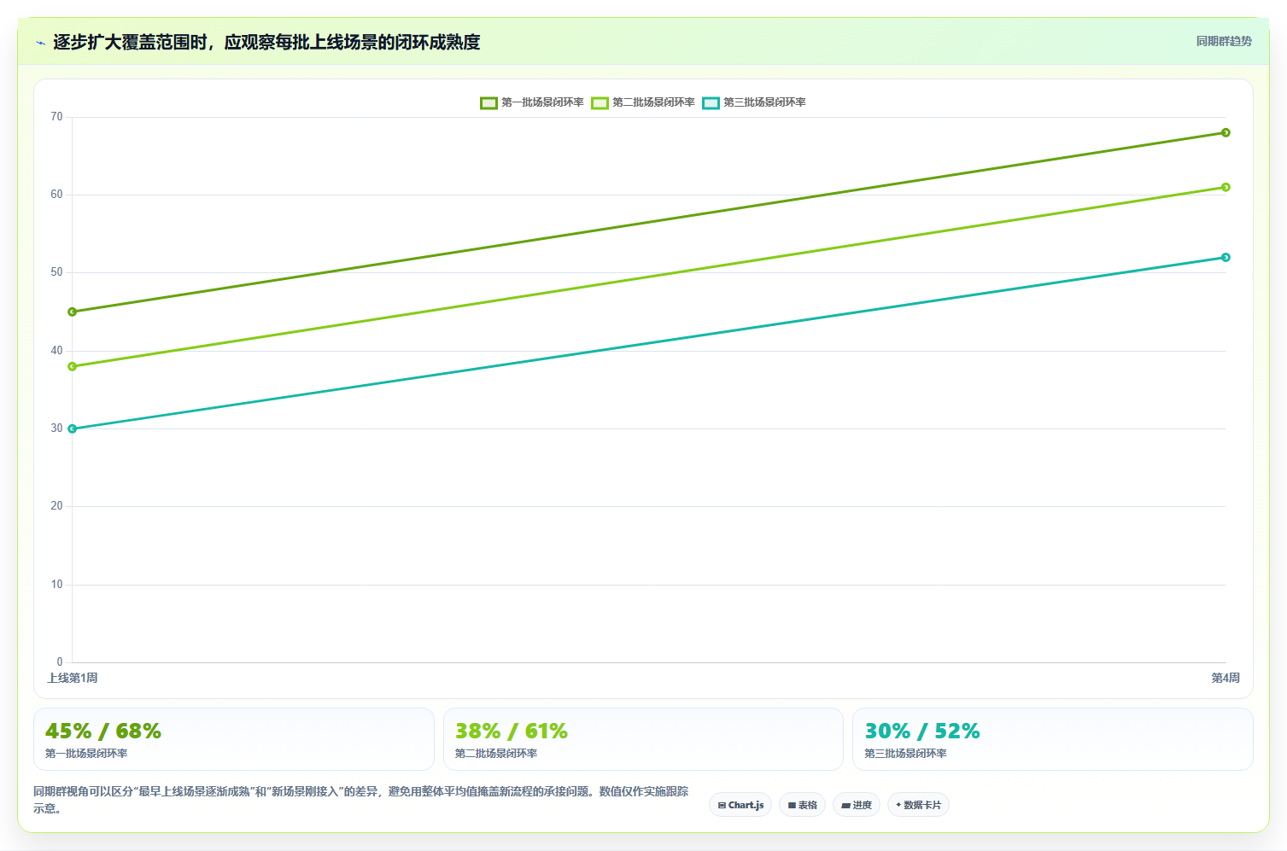Click the 上线第1周 x-axis label
This screenshot has width=1287, height=851.
(73, 678)
